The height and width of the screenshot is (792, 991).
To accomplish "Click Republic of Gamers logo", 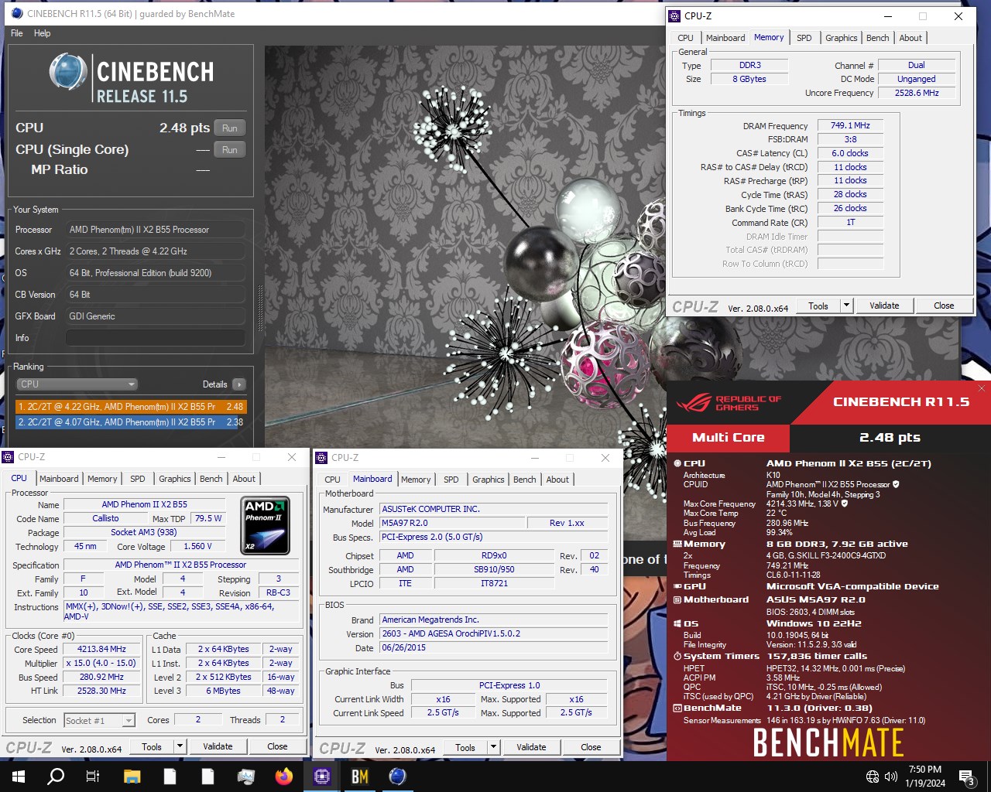I will pyautogui.click(x=728, y=403).
